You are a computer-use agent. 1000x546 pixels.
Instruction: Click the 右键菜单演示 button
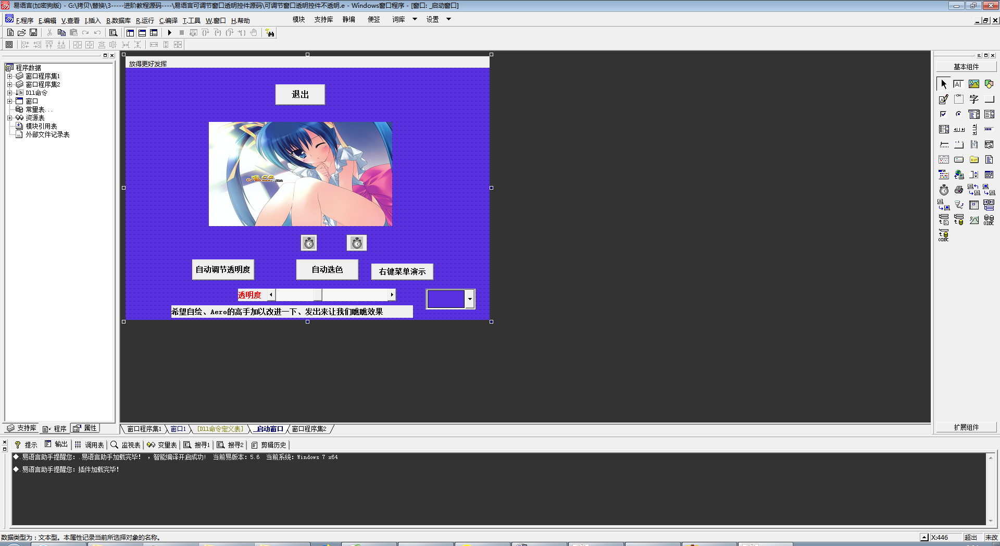[402, 271]
